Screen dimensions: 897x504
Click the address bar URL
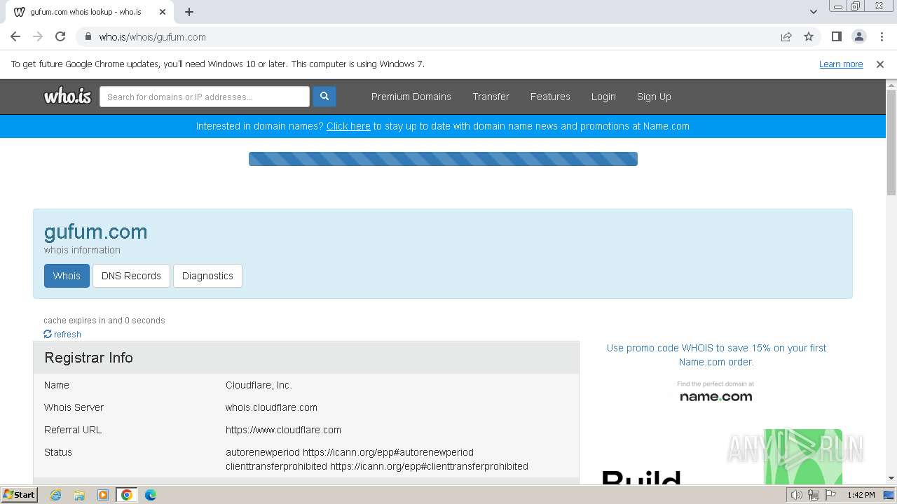[x=152, y=36]
